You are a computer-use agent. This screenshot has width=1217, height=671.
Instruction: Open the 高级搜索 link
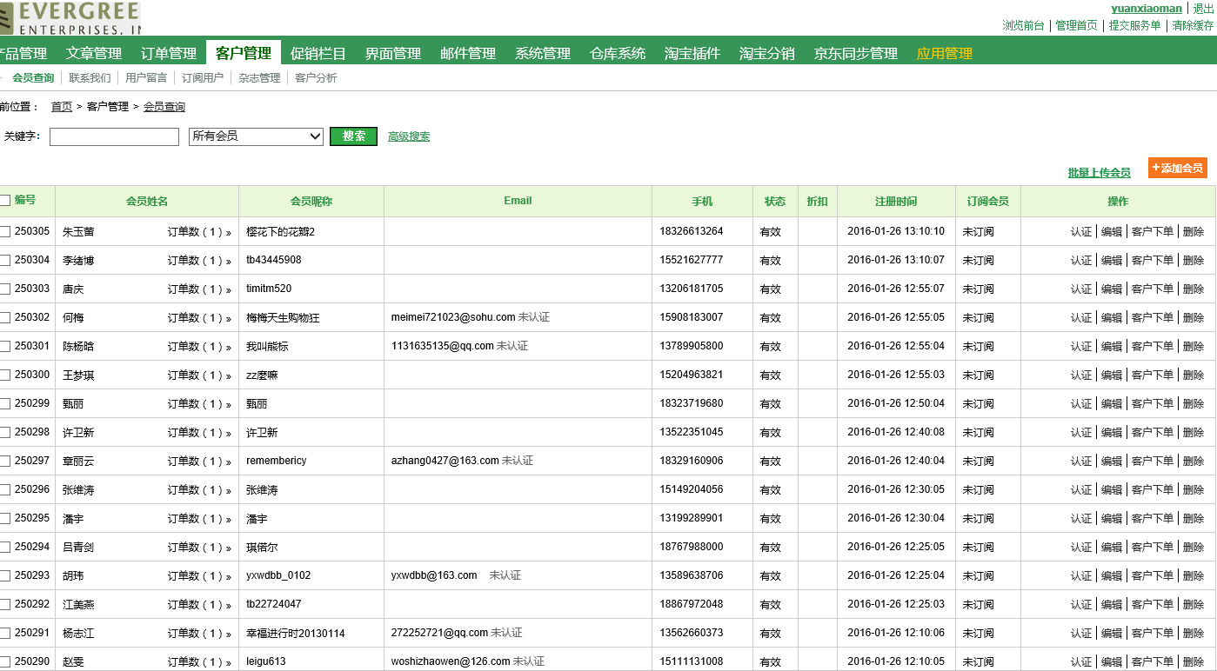(x=409, y=136)
